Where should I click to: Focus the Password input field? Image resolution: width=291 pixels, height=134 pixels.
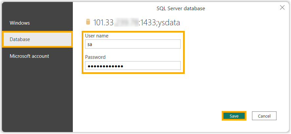pyautogui.click(x=133, y=66)
